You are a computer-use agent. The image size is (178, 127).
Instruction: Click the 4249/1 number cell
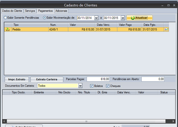(x=58, y=30)
